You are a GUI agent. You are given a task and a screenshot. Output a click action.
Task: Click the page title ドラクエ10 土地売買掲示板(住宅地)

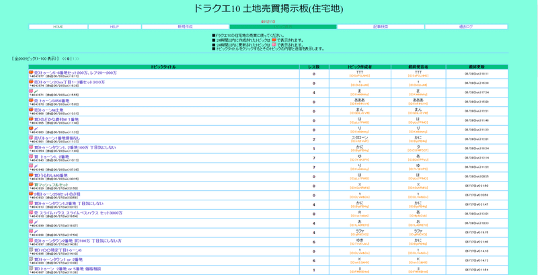pyautogui.click(x=268, y=8)
